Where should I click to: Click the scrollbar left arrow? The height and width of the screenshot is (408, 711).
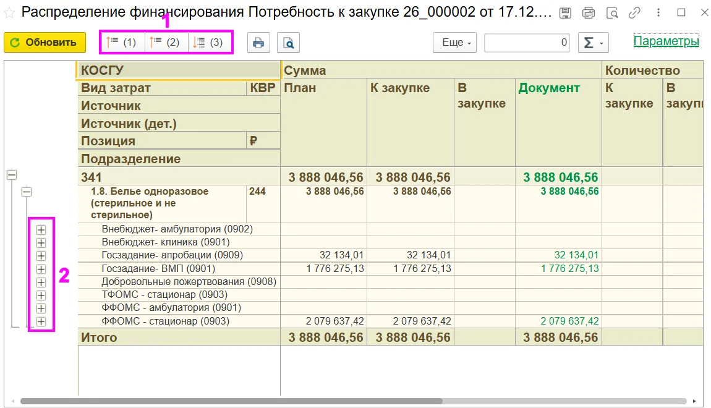click(13, 401)
